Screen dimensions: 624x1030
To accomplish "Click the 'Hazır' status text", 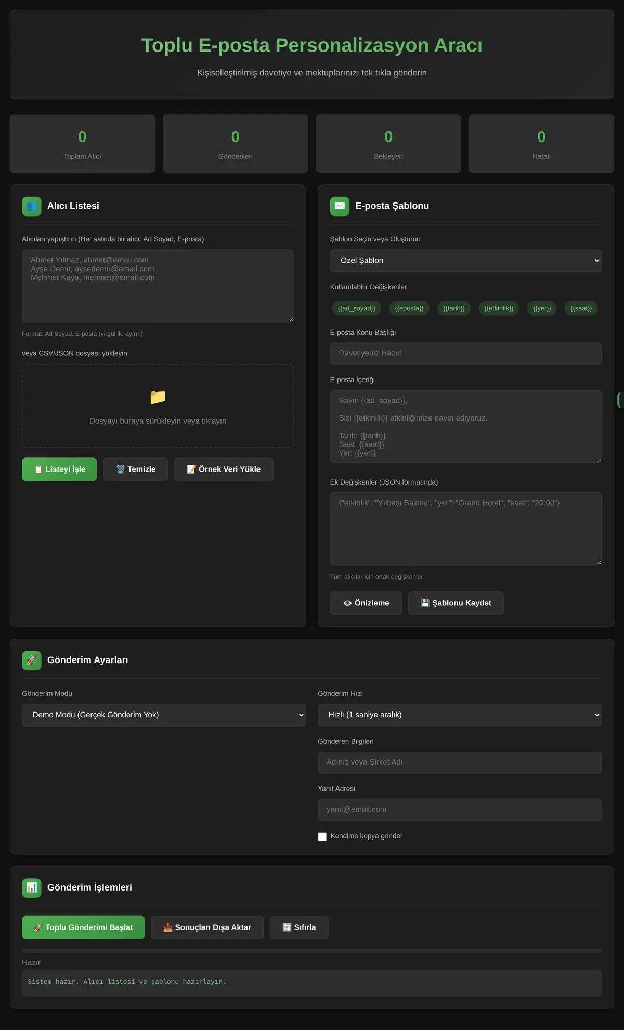I will click(x=31, y=963).
